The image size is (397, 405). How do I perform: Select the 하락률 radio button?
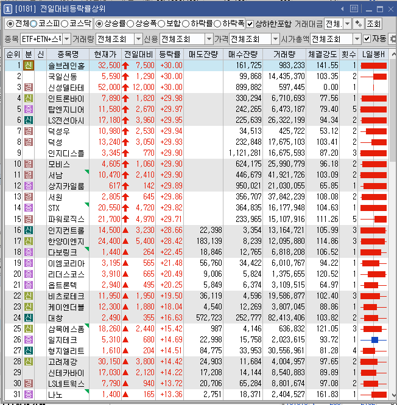click(186, 24)
